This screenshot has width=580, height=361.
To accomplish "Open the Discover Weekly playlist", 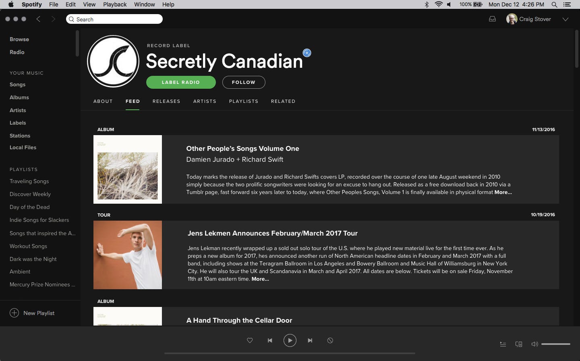I will point(30,194).
